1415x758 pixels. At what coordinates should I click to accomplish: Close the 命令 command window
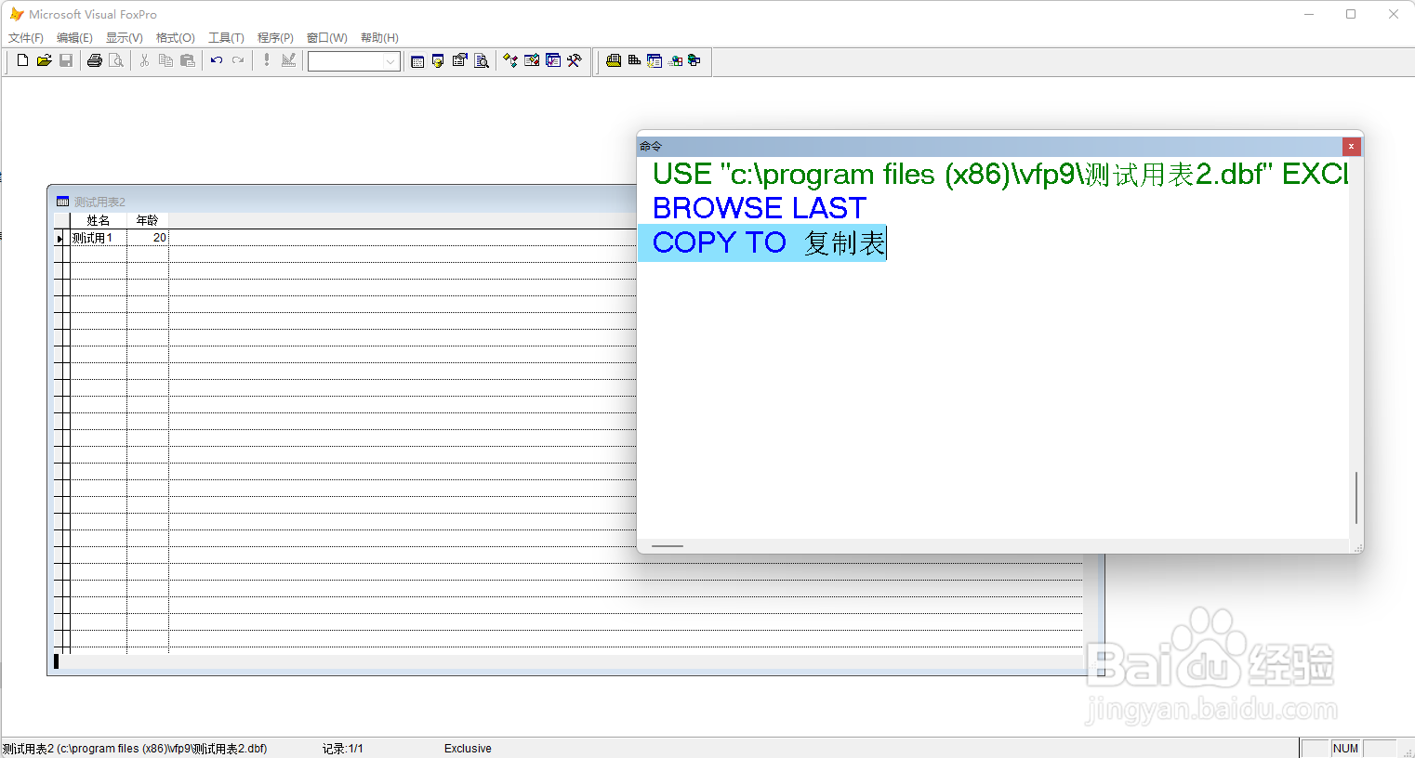coord(1351,147)
